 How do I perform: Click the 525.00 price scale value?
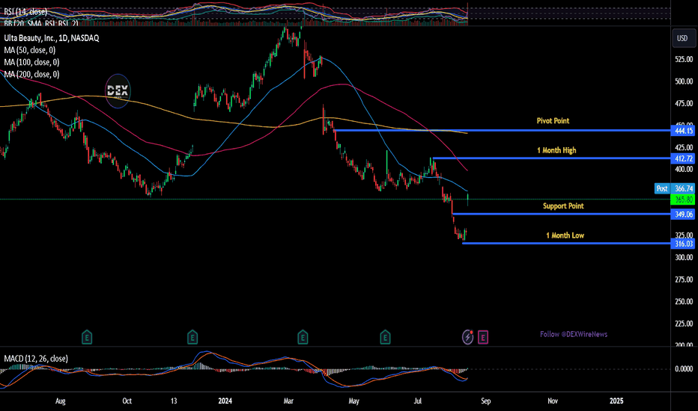[684, 59]
